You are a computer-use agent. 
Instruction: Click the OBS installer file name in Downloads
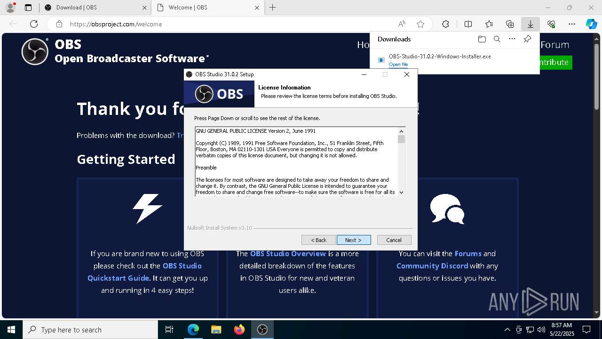(440, 56)
